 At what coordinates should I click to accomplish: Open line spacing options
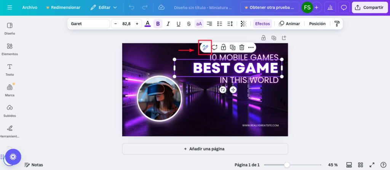pos(230,24)
